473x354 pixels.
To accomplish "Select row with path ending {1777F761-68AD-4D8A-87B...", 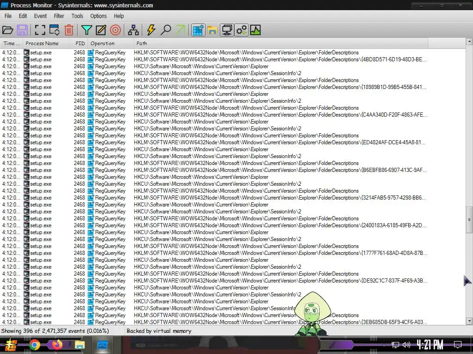I will (x=214, y=253).
